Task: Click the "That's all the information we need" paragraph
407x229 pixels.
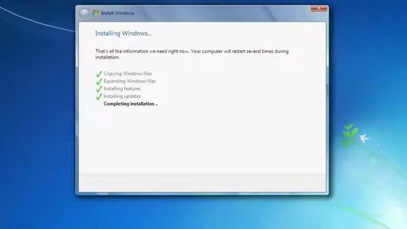Action: click(192, 54)
